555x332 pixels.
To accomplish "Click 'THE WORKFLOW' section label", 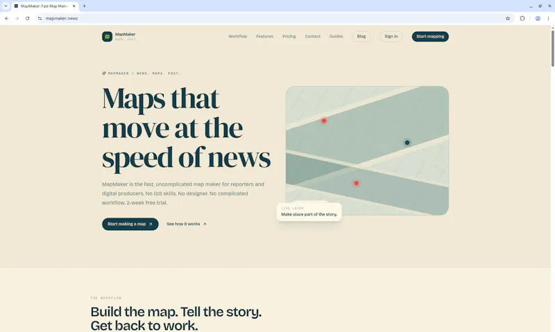I will (106, 298).
